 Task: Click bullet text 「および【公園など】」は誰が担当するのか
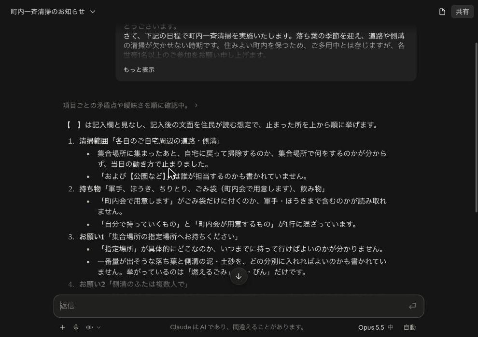pos(203,176)
